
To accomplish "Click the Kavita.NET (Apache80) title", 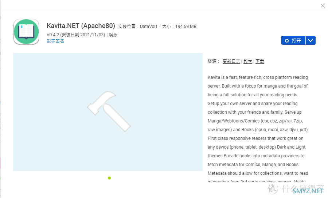I will click(81, 26).
